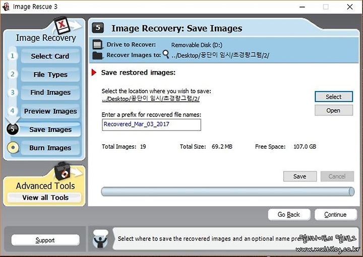Click the magnifier icon beside recover path
Screen dimensions: 363x257
tap(166, 54)
